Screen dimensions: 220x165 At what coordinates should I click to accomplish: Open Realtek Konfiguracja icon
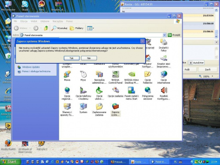(x=164, y=93)
